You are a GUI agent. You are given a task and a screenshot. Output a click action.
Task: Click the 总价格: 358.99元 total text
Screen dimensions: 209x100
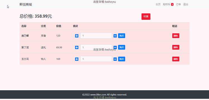[36, 16]
